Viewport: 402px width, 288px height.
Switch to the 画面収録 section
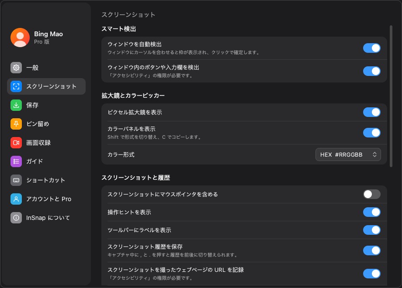pyautogui.click(x=46, y=143)
